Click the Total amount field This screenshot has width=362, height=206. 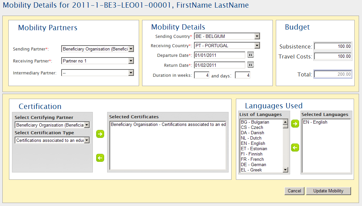(x=333, y=74)
